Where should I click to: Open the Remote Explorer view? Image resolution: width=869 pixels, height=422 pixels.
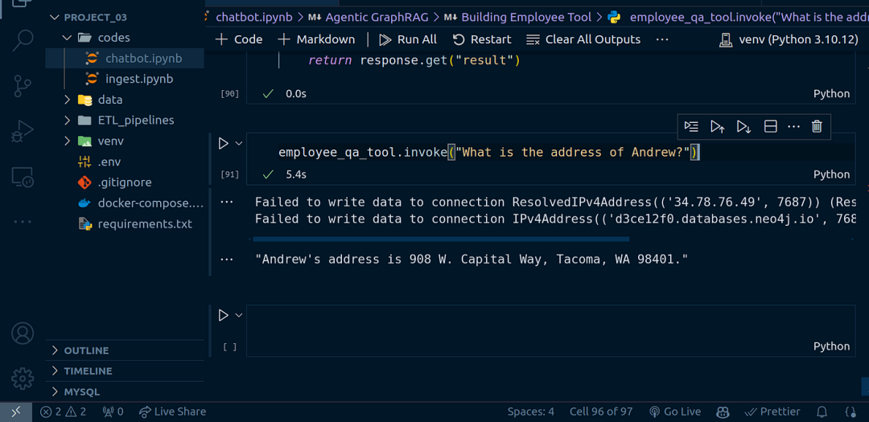click(x=23, y=177)
